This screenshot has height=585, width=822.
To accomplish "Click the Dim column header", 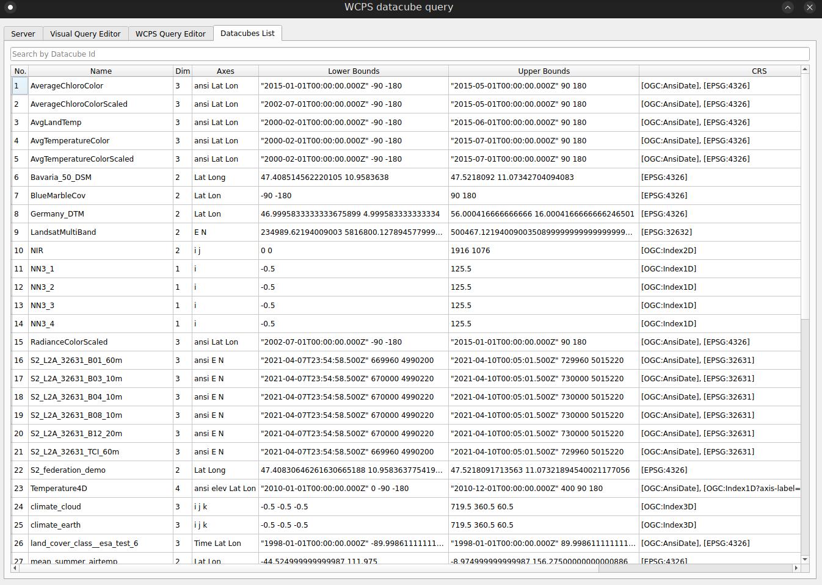I will pos(182,71).
